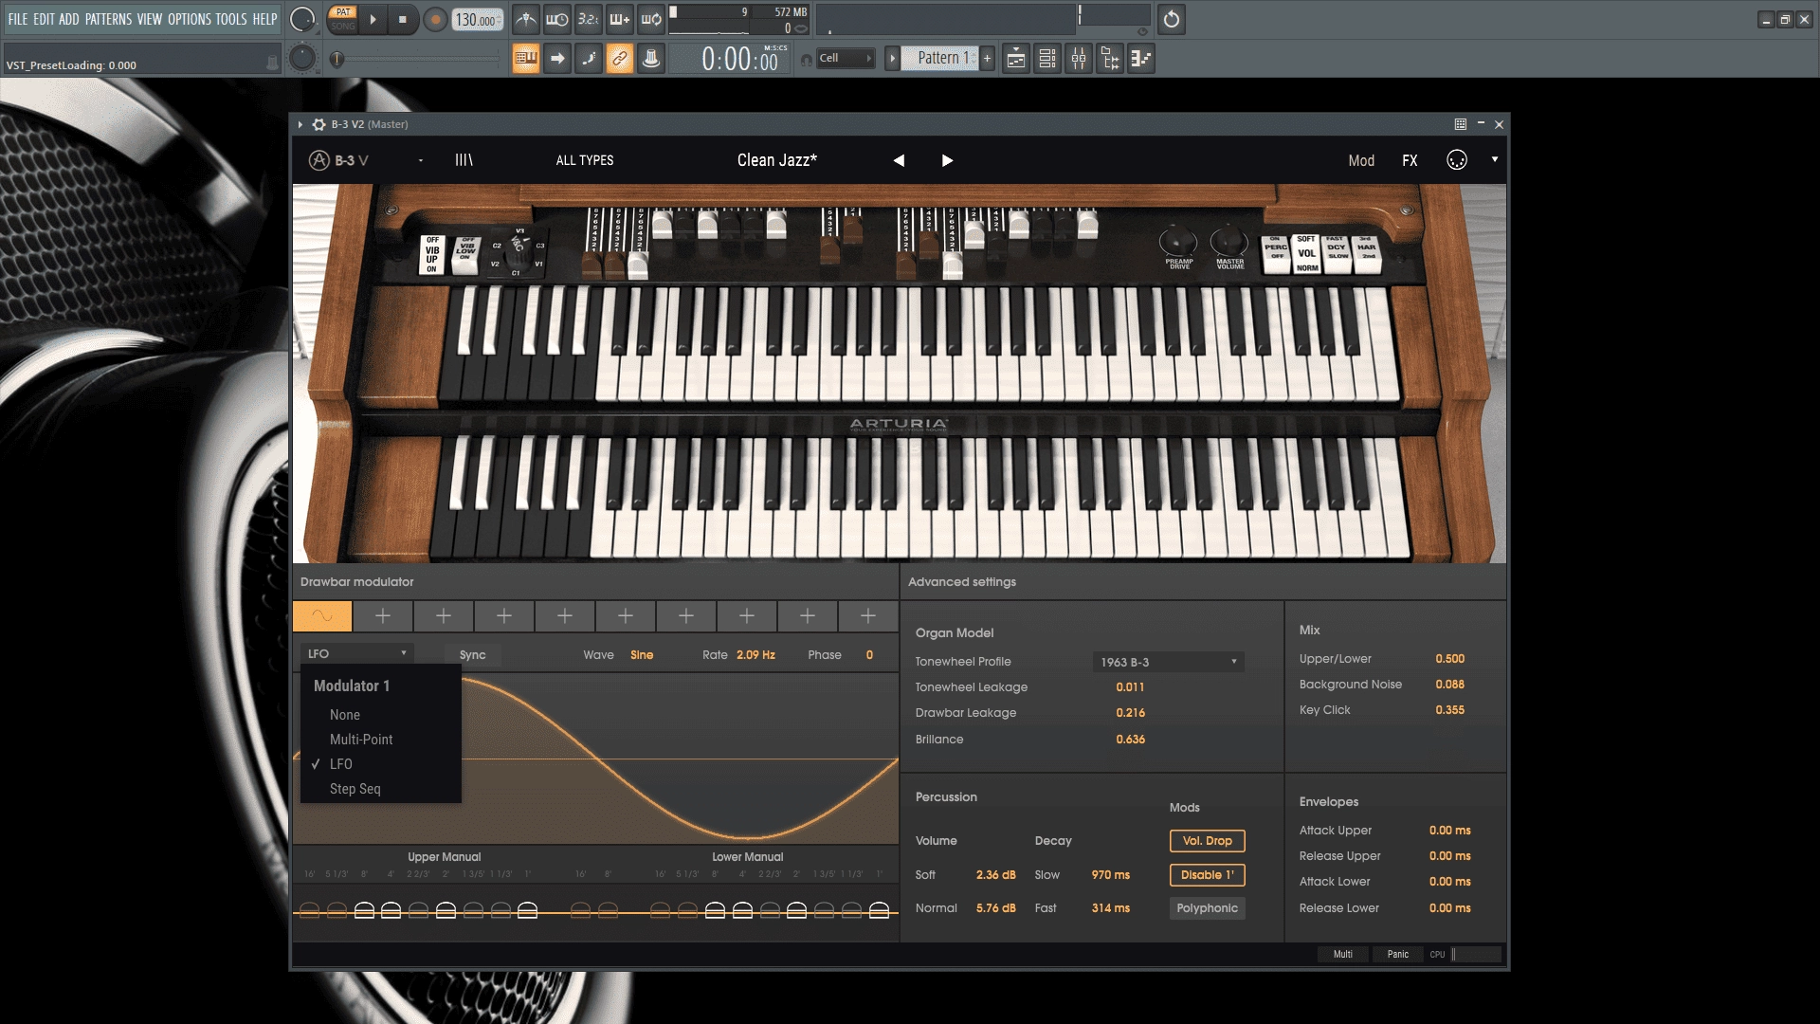Click the Multi button in status bar

point(1343,955)
